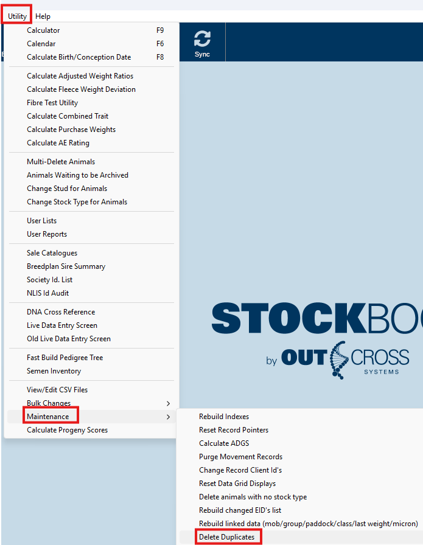
Task: Select Fibre Test Utility
Action: (x=52, y=103)
